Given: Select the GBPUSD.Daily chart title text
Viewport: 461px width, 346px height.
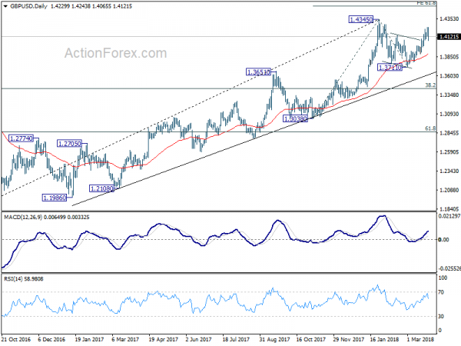Looking at the screenshot, I should coord(28,6).
